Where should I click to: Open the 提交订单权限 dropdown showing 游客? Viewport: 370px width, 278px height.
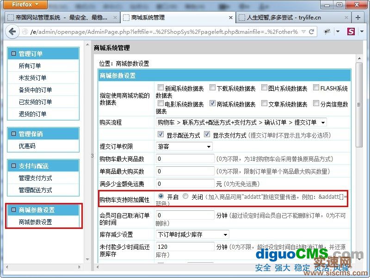click(184, 146)
